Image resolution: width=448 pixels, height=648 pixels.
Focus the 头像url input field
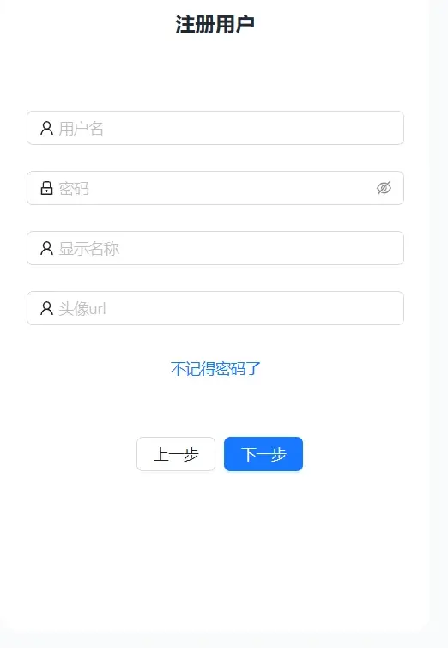[x=215, y=308]
